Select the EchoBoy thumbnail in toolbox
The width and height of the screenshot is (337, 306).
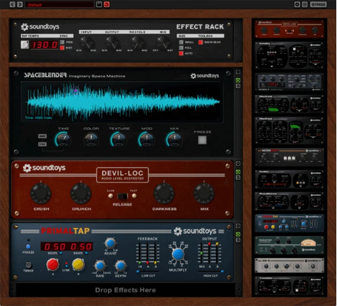pos(289,55)
